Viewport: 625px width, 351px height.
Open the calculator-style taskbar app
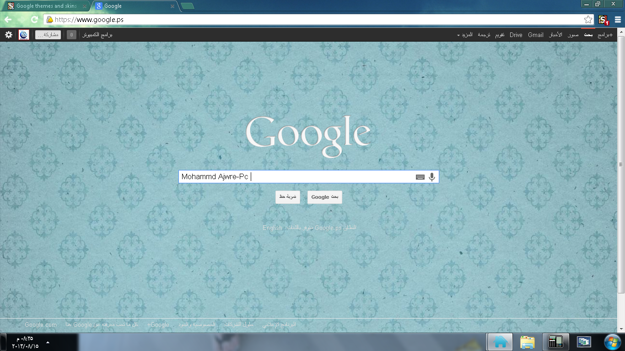(555, 342)
